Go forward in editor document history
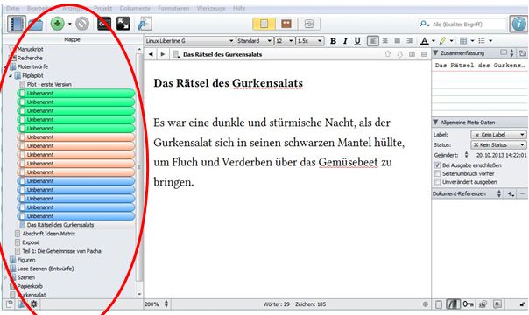 pyautogui.click(x=163, y=54)
